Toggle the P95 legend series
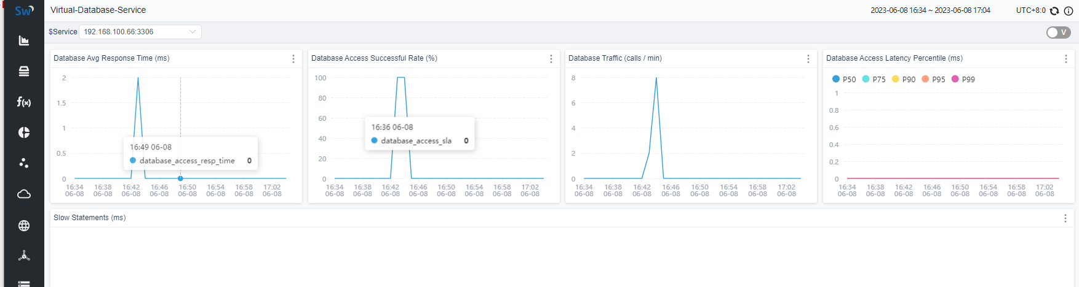The width and height of the screenshot is (1079, 287). tap(933, 79)
